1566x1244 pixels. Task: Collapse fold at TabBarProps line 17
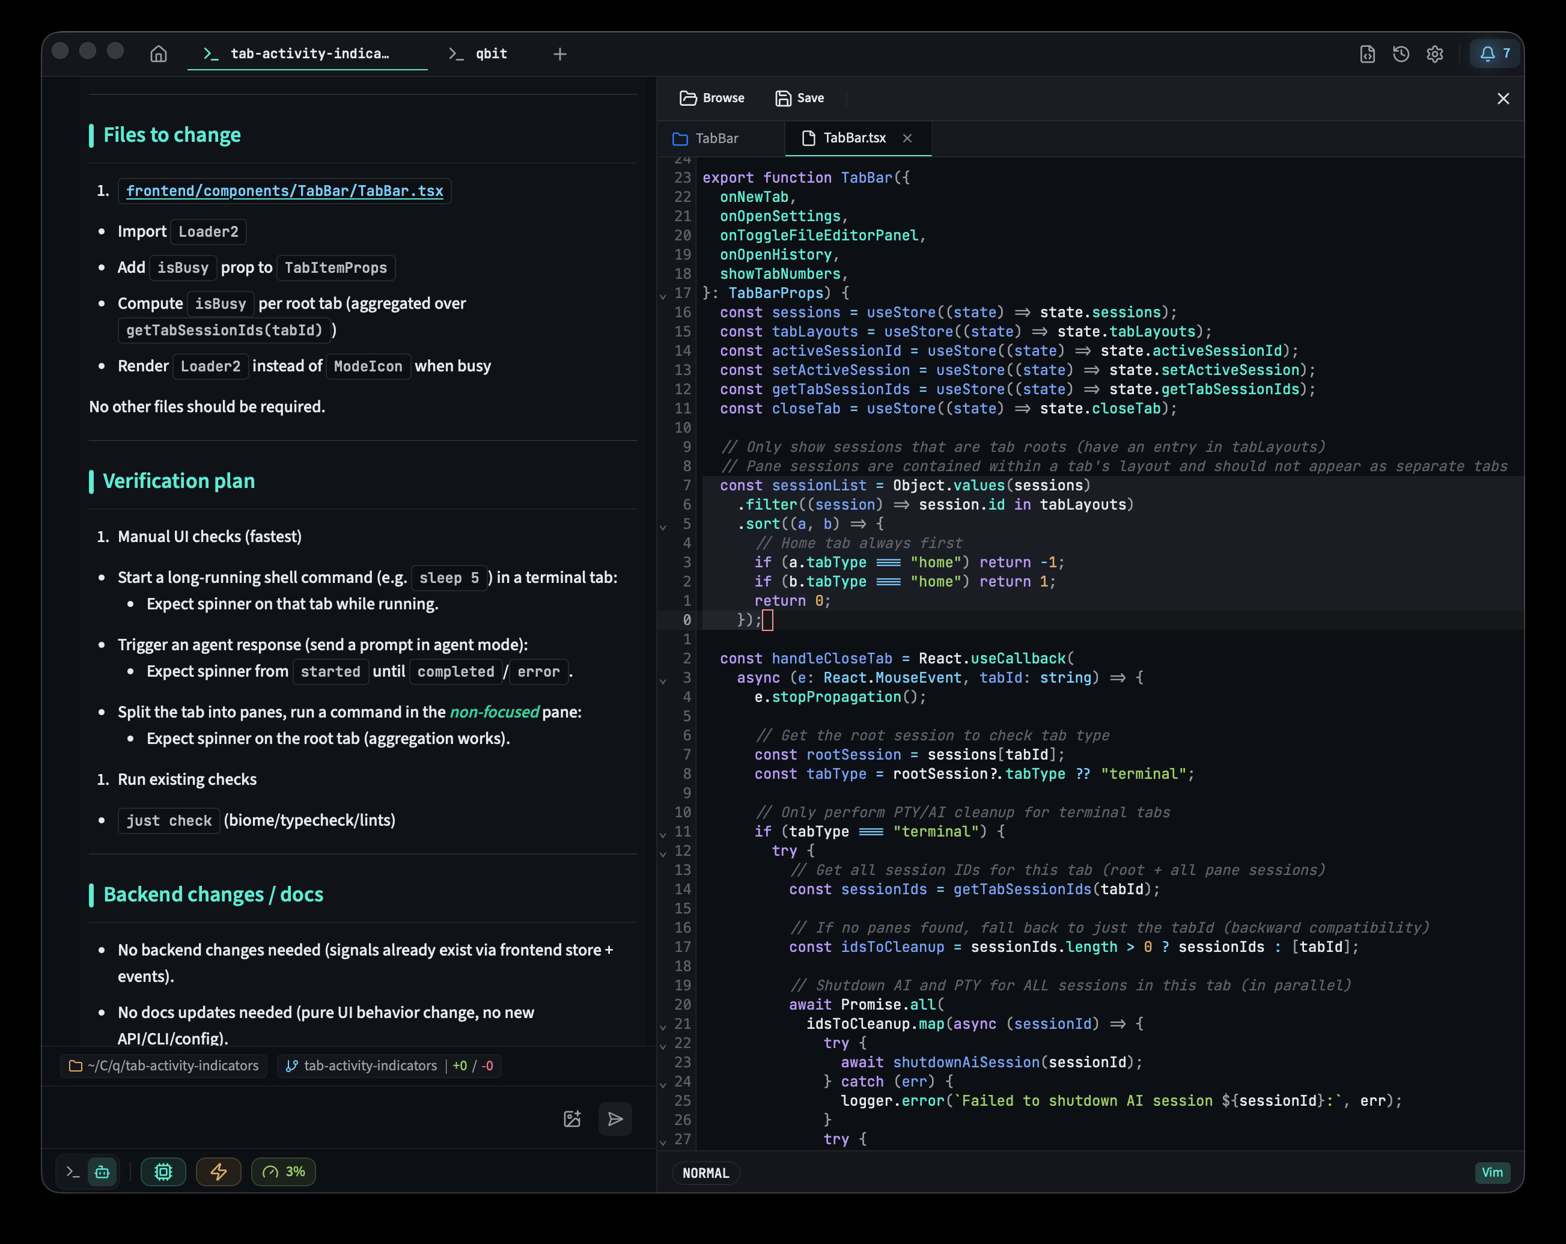[x=662, y=295]
